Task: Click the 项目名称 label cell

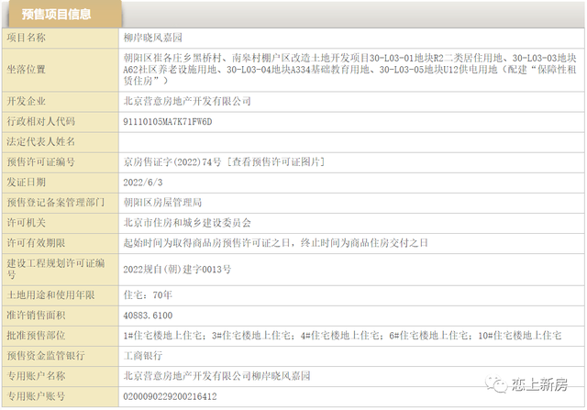Action: (x=61, y=38)
